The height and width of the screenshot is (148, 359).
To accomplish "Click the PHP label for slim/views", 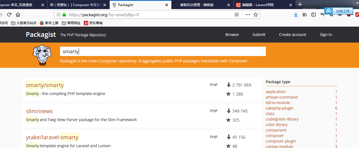I will point(214,111).
